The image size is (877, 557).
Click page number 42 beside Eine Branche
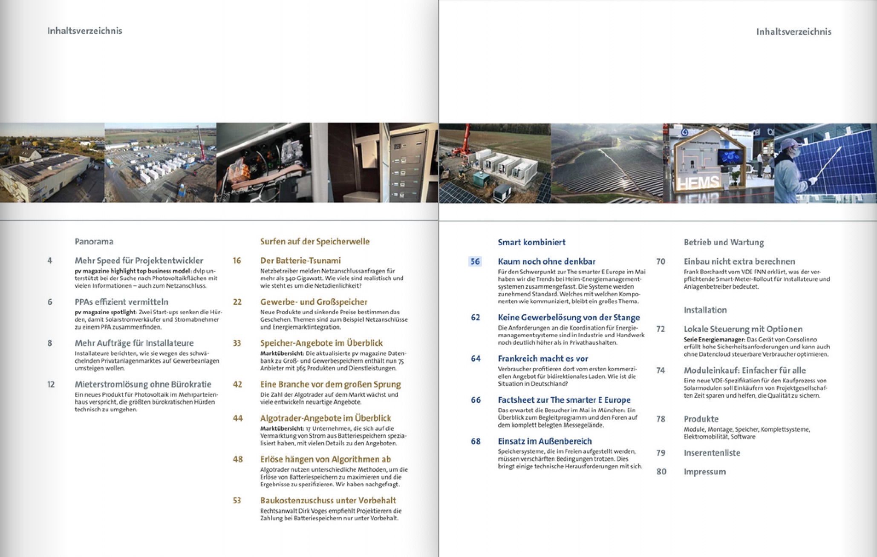(237, 385)
